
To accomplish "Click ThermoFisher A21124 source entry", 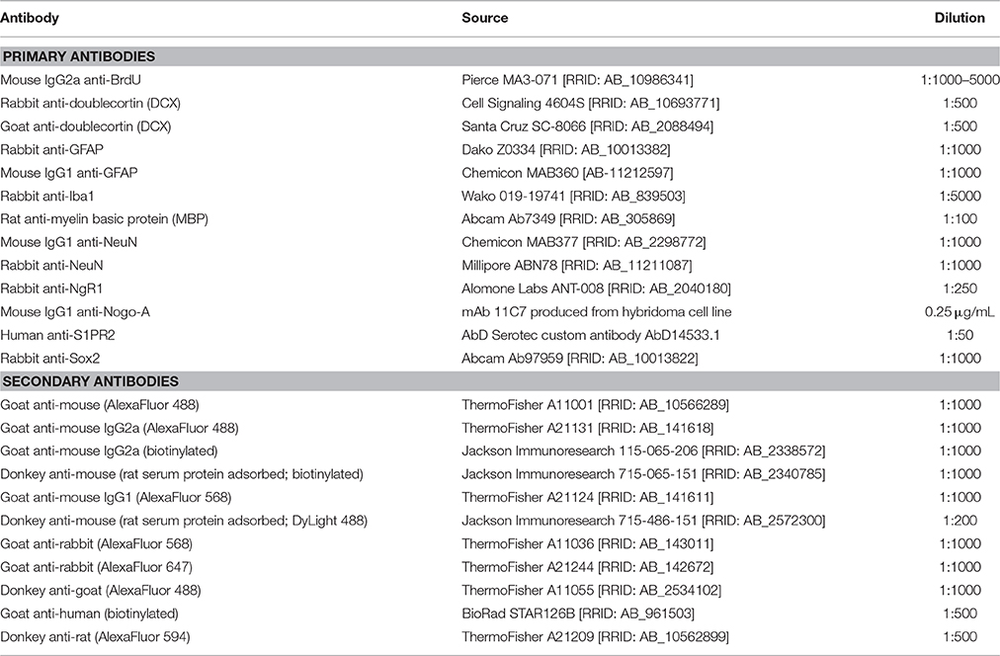I will [x=587, y=497].
